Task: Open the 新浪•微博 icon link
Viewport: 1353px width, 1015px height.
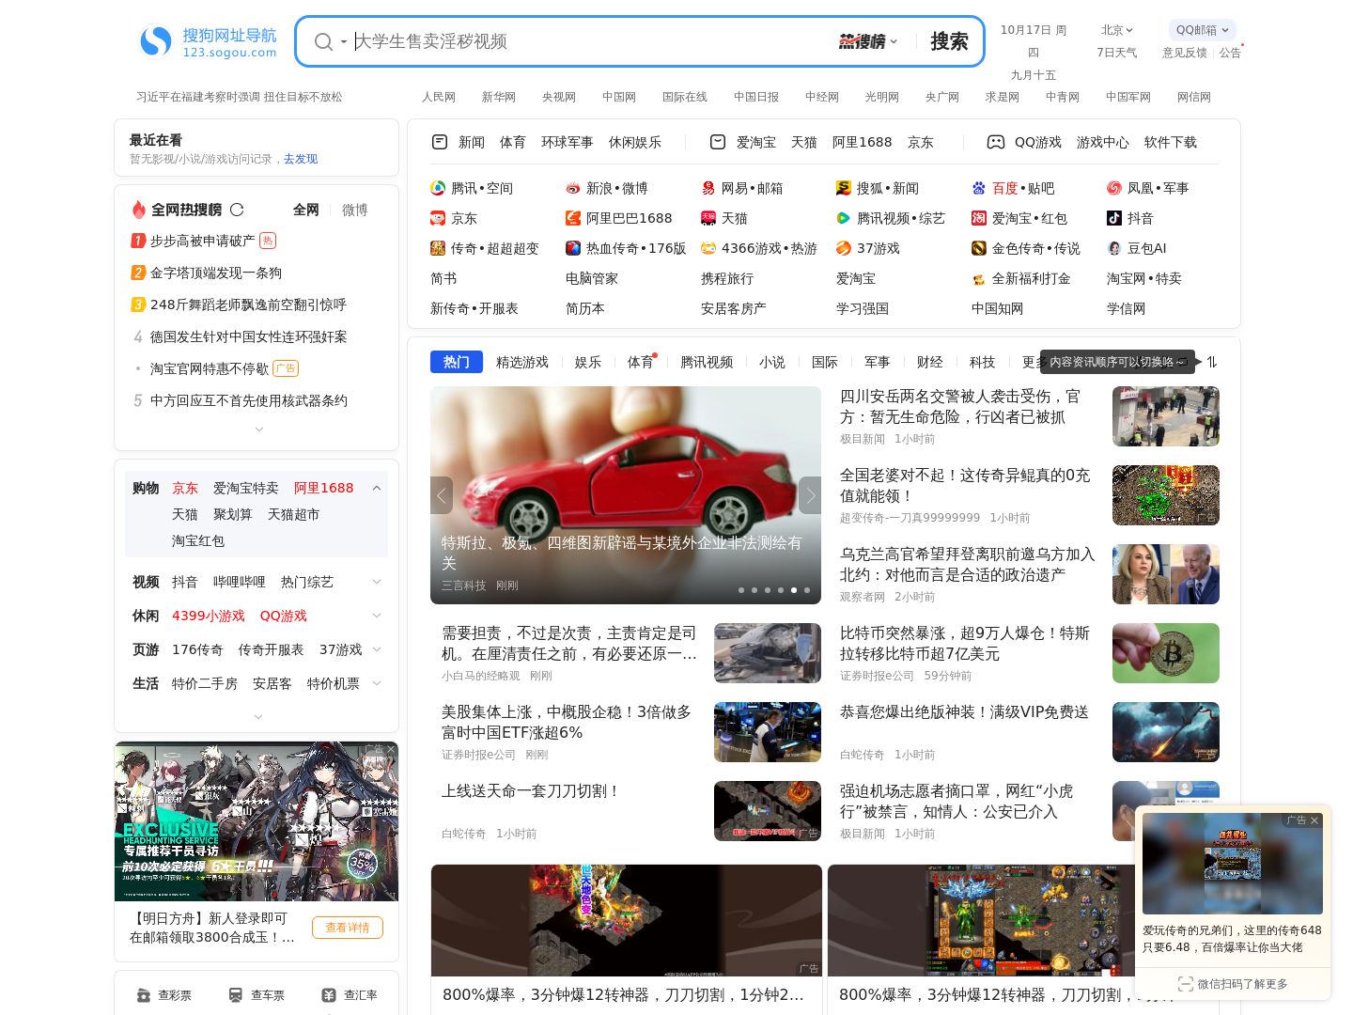Action: click(x=573, y=188)
